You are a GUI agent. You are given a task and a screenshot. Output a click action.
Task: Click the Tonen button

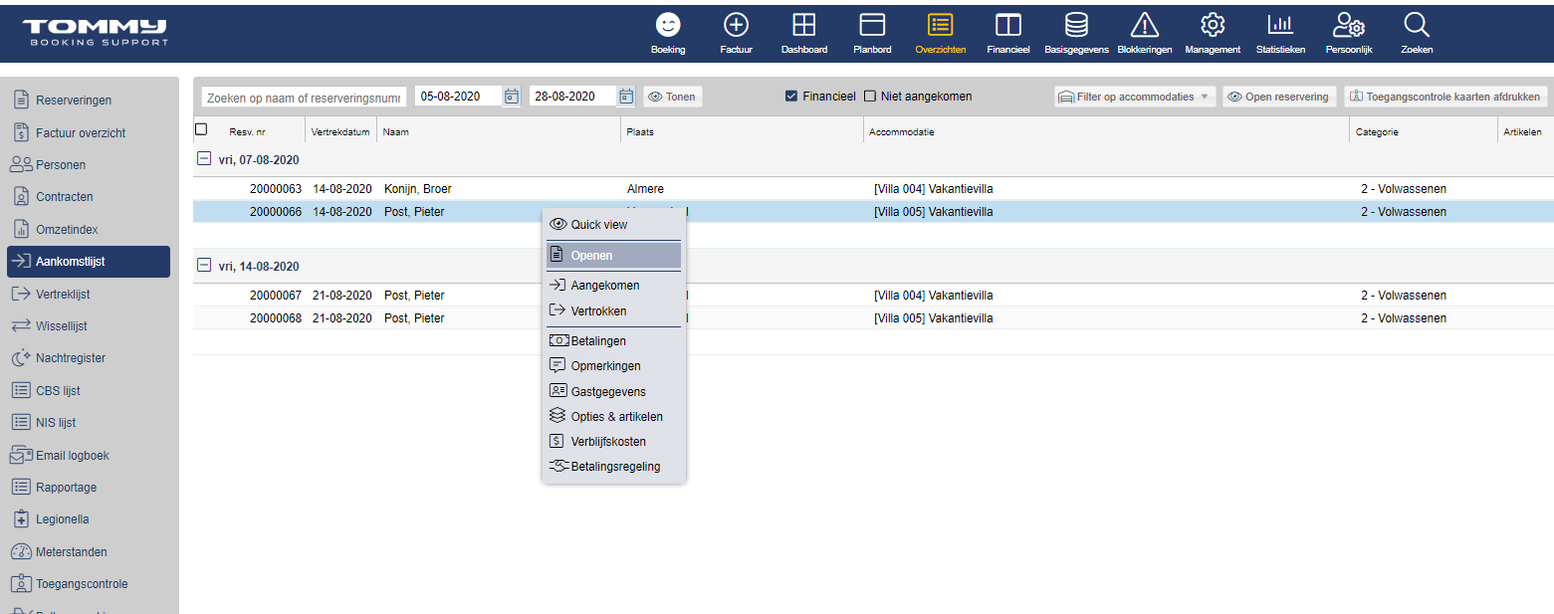pyautogui.click(x=673, y=97)
